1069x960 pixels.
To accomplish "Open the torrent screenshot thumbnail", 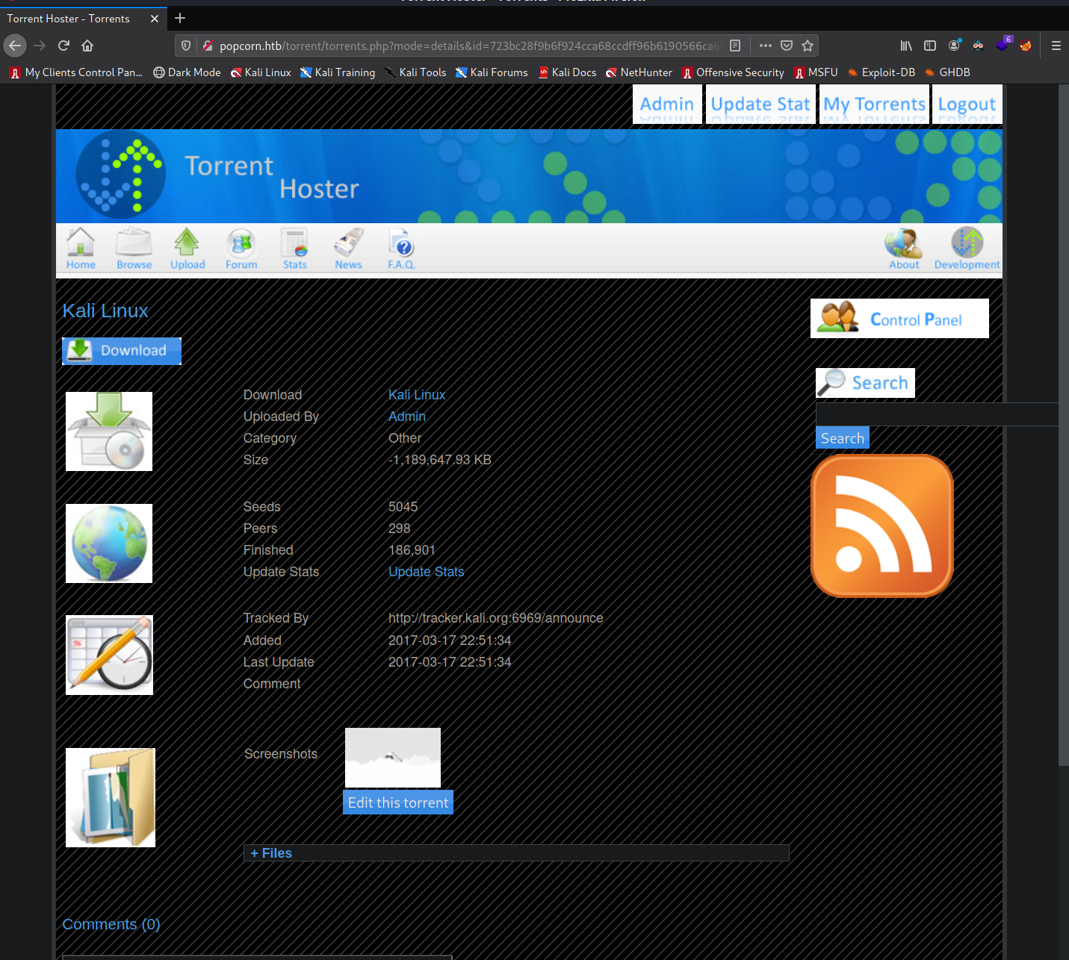I will (393, 758).
